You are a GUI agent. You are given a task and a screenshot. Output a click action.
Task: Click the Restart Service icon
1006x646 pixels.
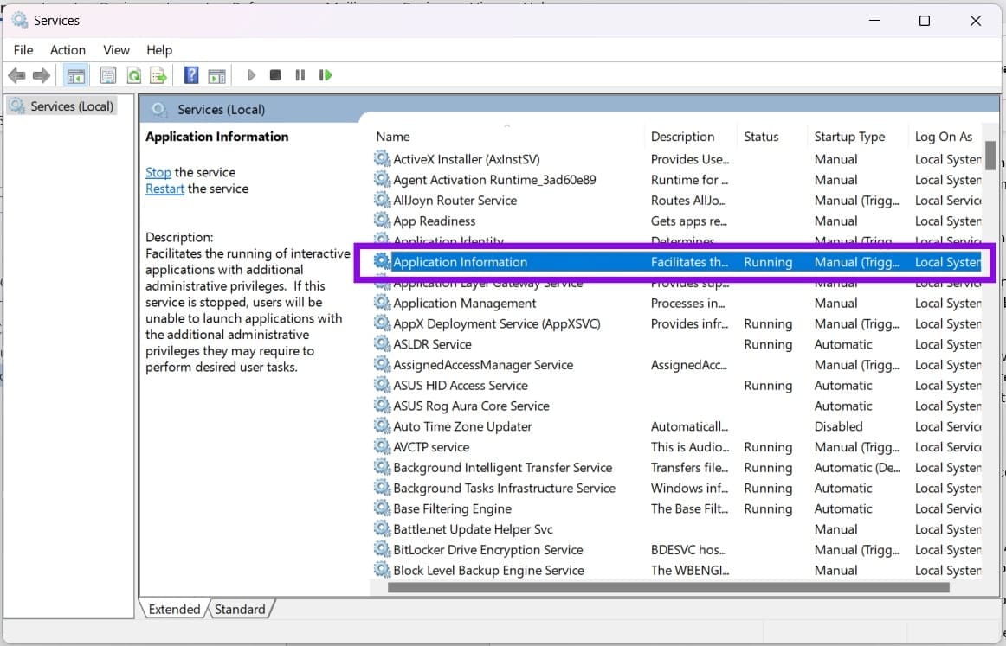tap(326, 75)
